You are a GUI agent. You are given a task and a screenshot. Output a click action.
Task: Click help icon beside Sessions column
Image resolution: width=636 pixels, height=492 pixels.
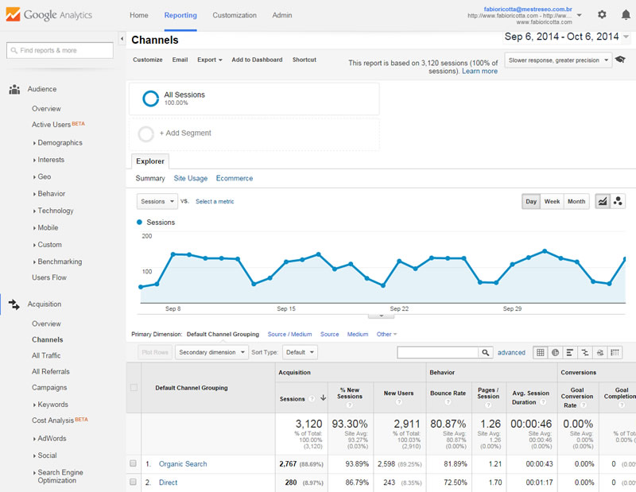tap(312, 399)
